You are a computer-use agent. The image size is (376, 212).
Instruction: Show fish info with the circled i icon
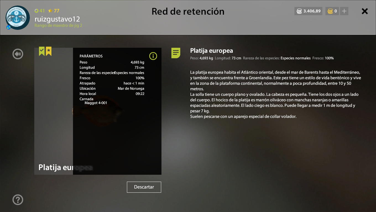[x=153, y=56]
